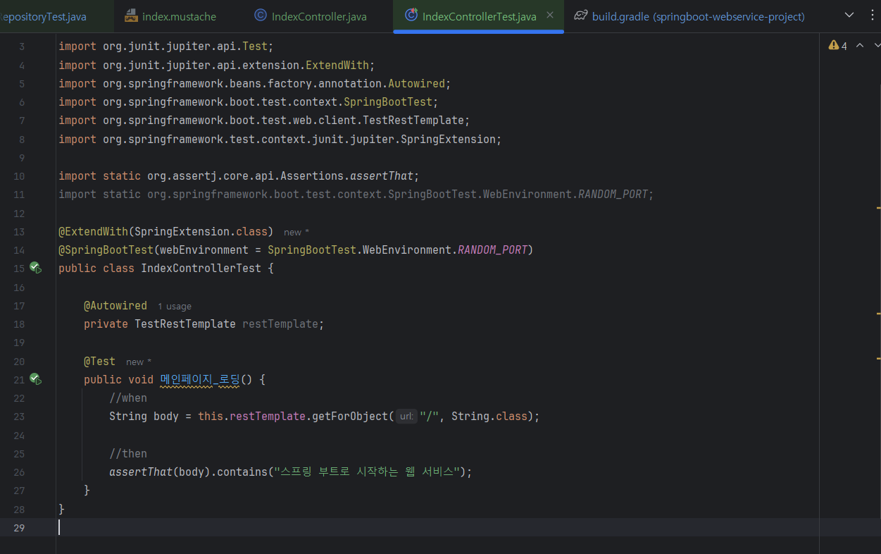Image resolution: width=881 pixels, height=554 pixels.
Task: Click the field name restTemplate on line 18
Action: pyautogui.click(x=280, y=324)
